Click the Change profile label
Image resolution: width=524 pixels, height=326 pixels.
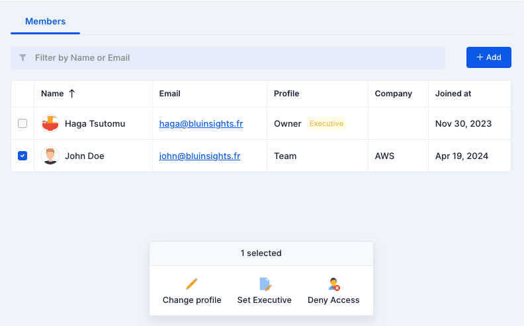192,300
